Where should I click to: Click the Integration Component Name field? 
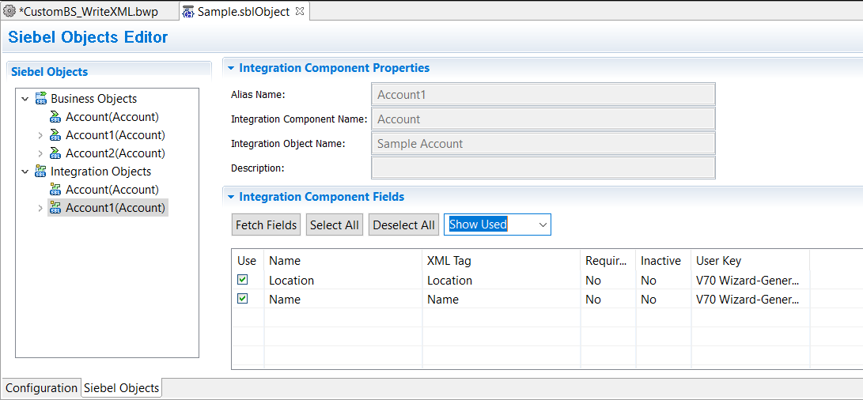click(543, 119)
